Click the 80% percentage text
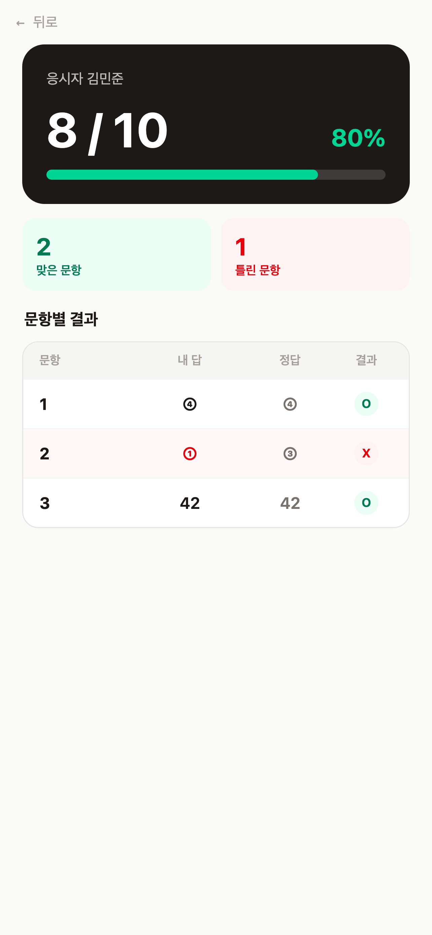The height and width of the screenshot is (935, 432). point(358,138)
